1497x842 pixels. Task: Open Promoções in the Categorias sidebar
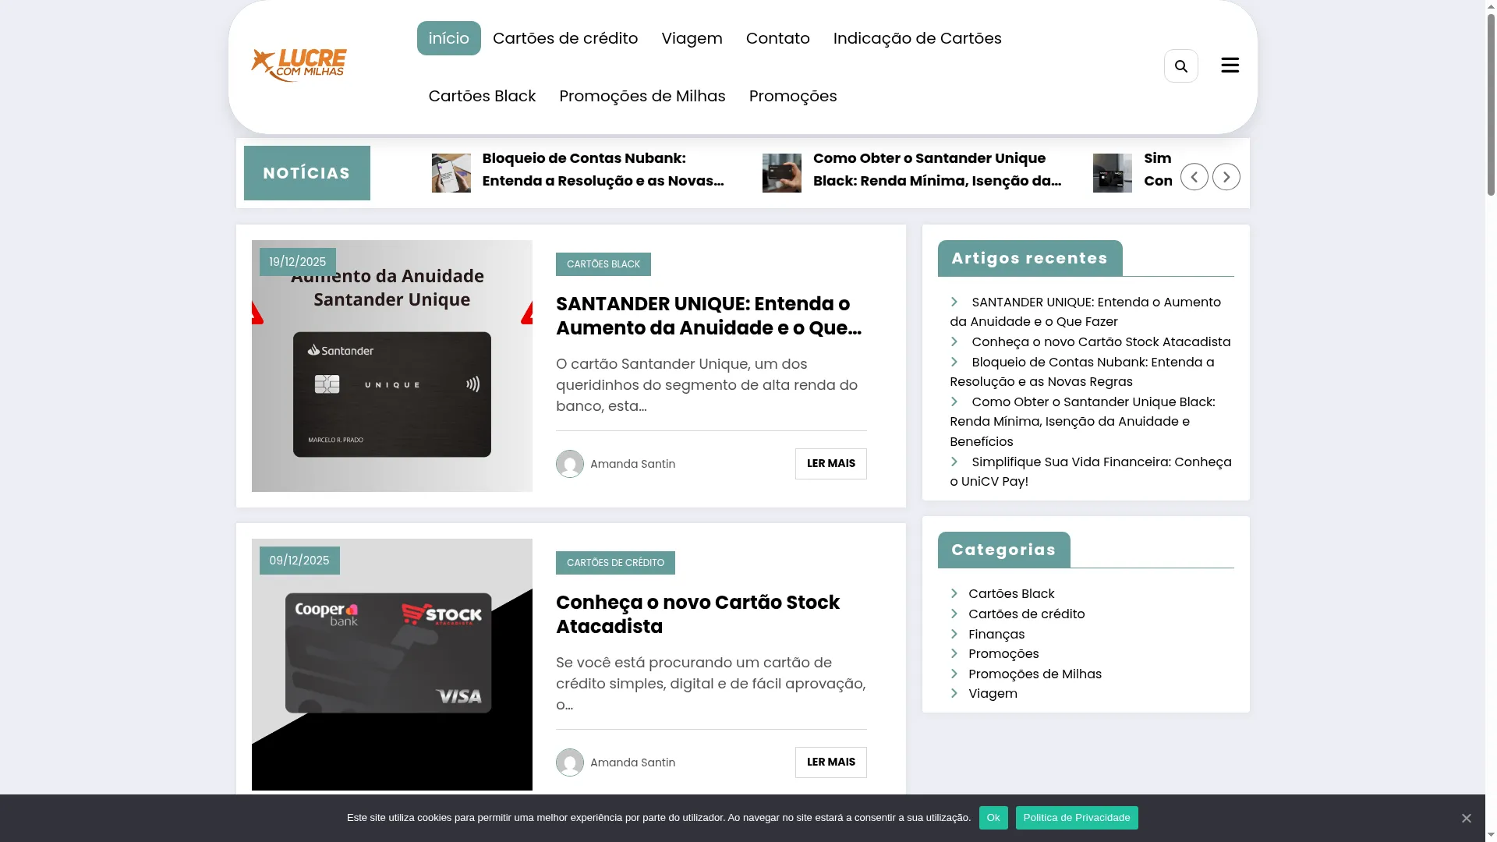coord(1003,654)
